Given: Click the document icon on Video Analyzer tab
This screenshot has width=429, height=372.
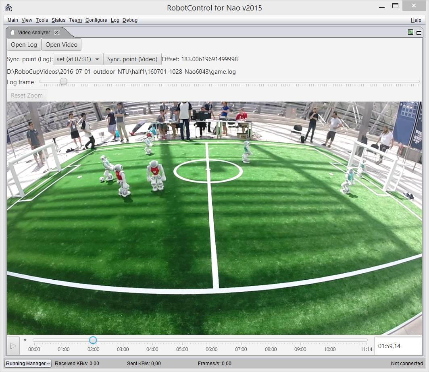Looking at the screenshot, I should pos(12,33).
